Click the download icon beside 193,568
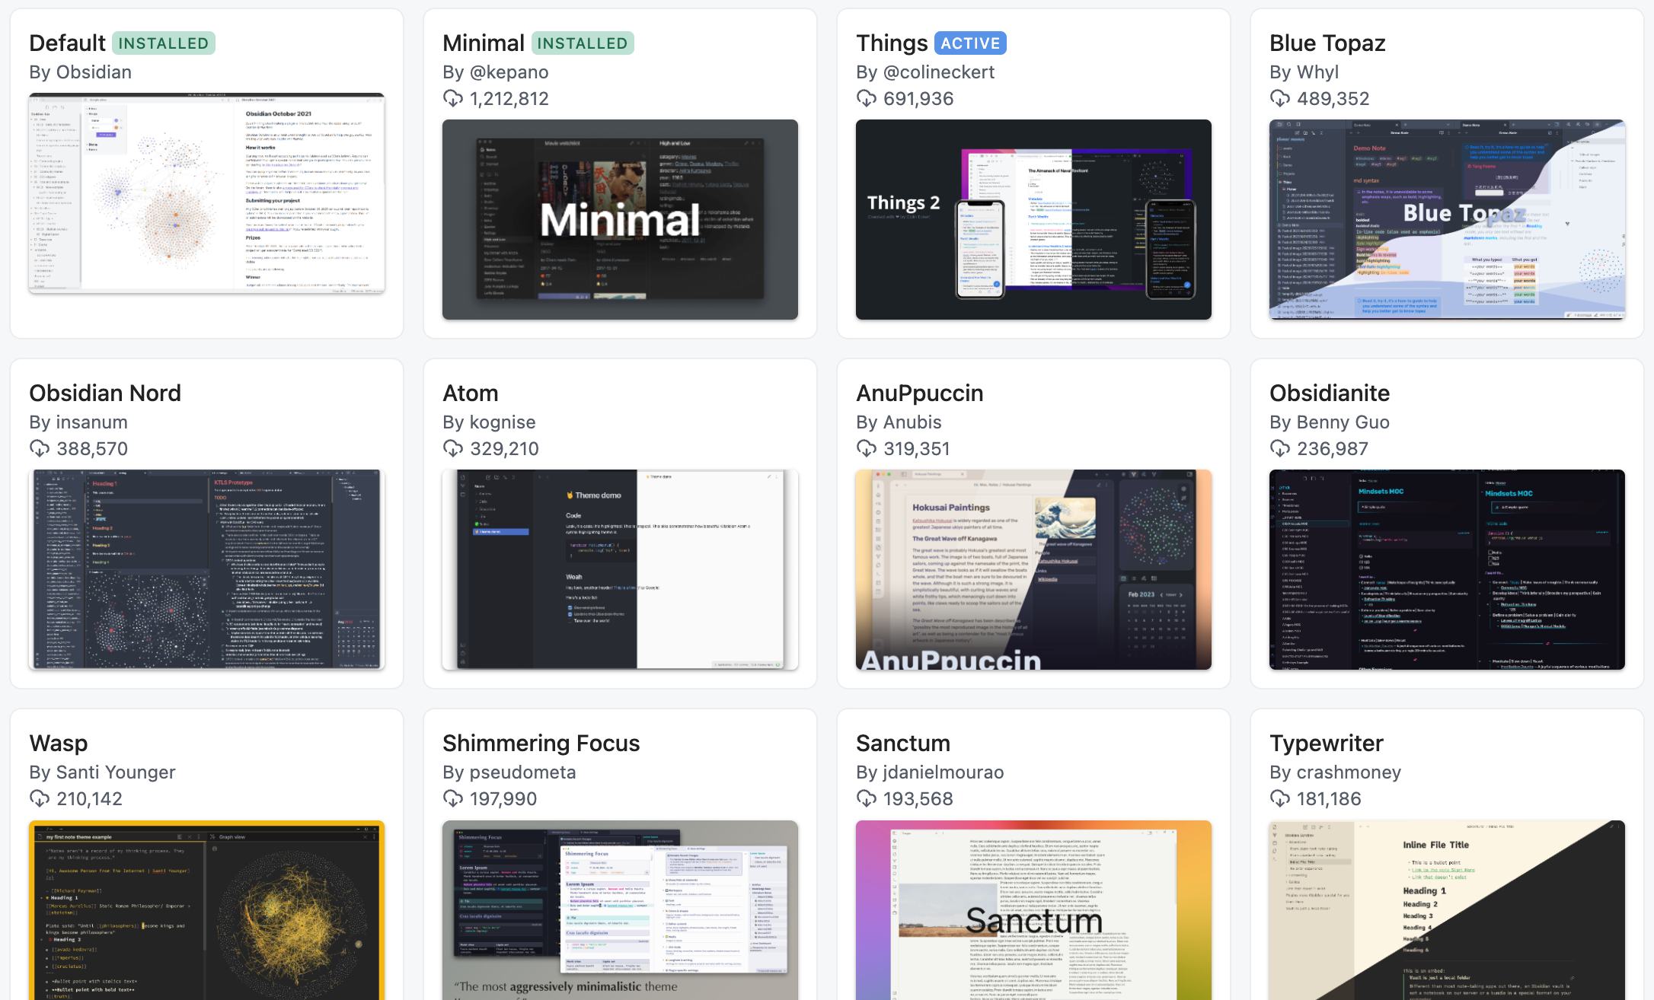The width and height of the screenshot is (1654, 1000). (867, 798)
